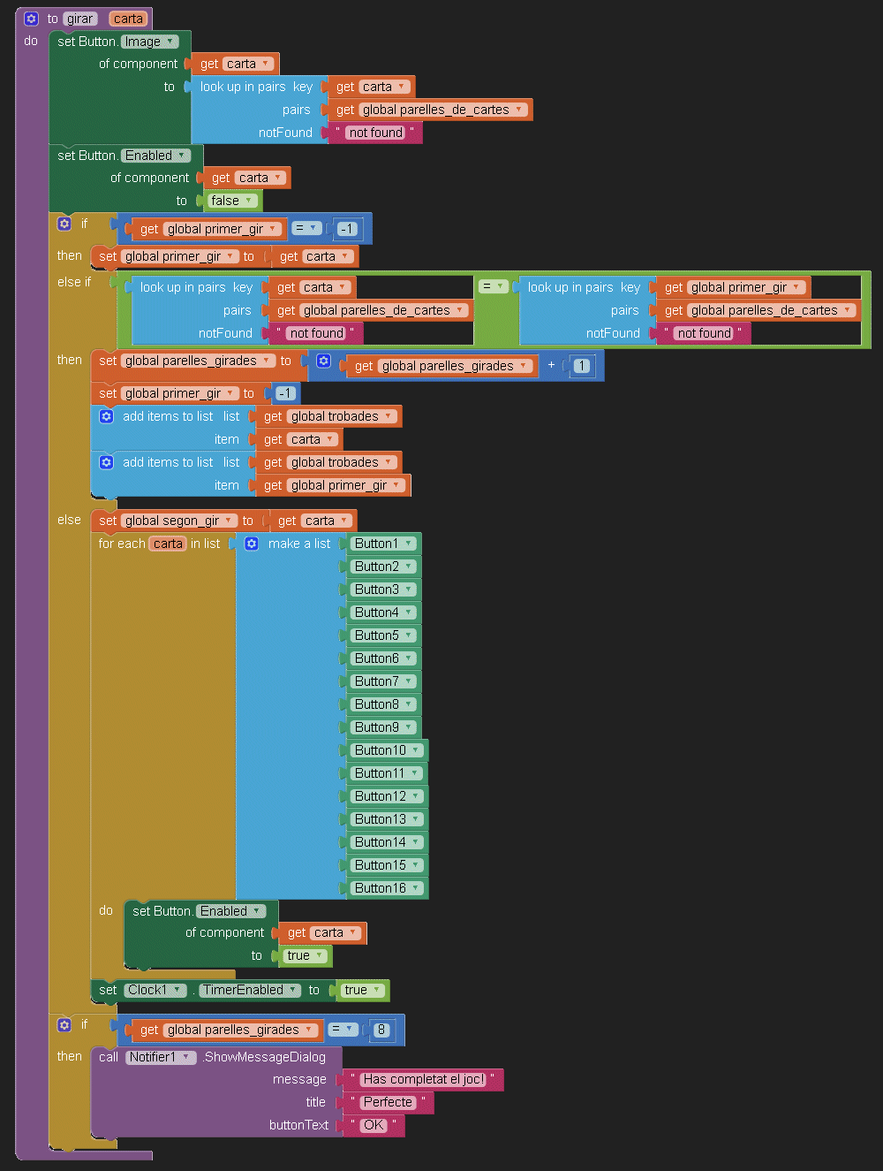Open the Notifier1 component dropdown
The image size is (883, 1171).
[185, 1057]
